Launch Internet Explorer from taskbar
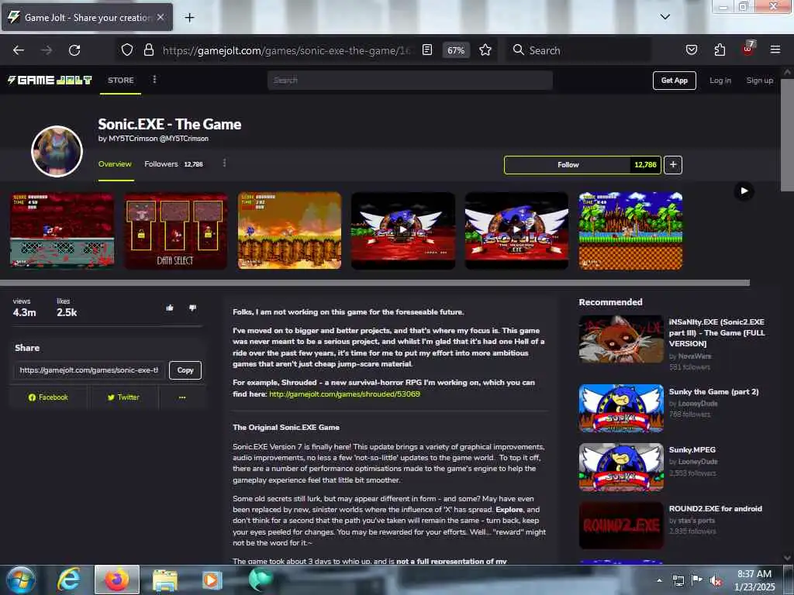Screen dimensions: 794x595 [68, 580]
